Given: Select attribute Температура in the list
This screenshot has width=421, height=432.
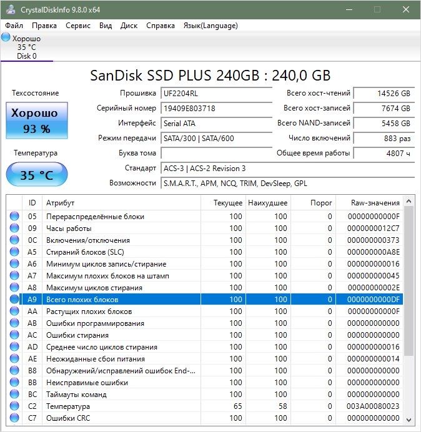Looking at the screenshot, I should pyautogui.click(x=68, y=406).
